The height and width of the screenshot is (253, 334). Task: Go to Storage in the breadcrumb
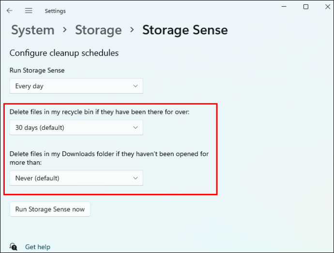[98, 30]
